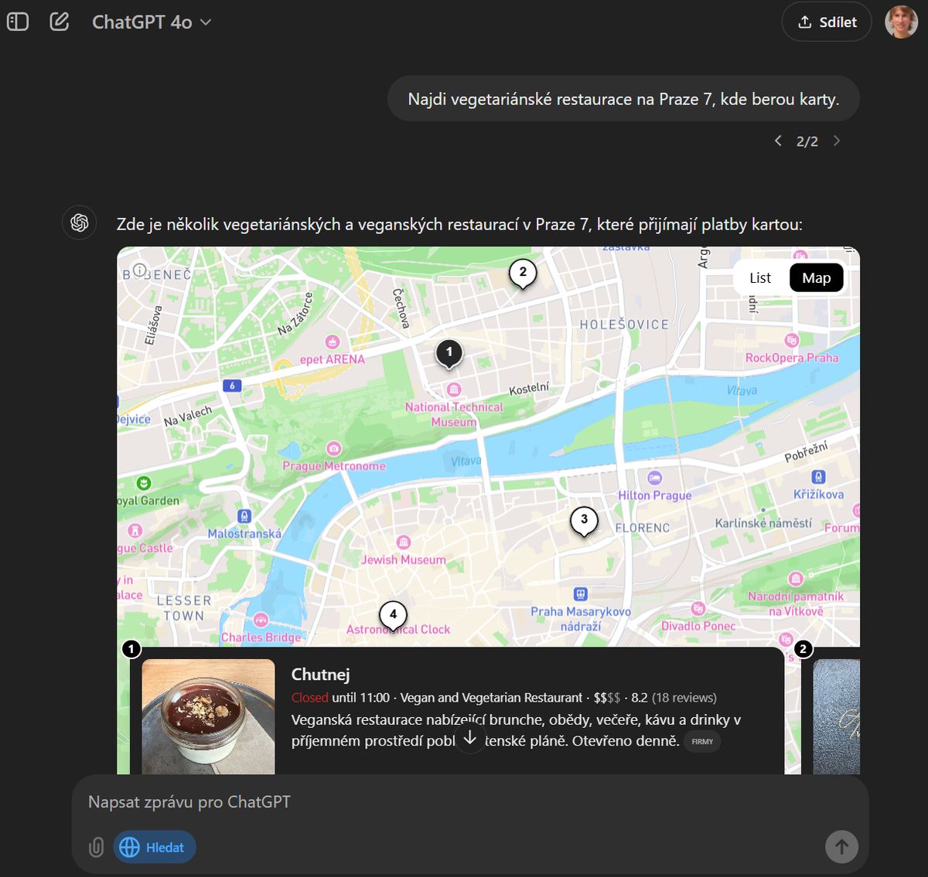Click the HOLEŠOVICE district label

coord(625,325)
